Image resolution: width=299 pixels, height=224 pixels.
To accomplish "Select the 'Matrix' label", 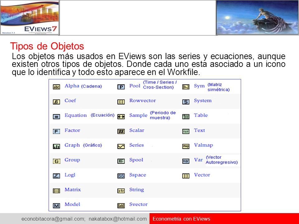I will pyautogui.click(x=73, y=189).
